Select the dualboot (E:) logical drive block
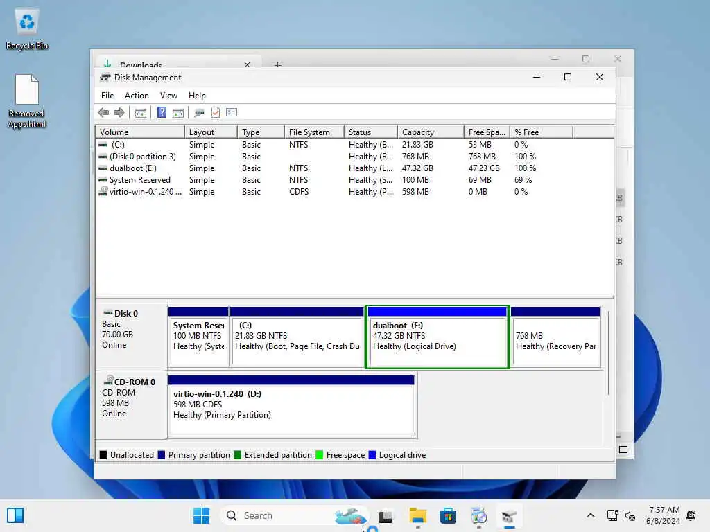Image resolution: width=710 pixels, height=532 pixels. (438, 337)
